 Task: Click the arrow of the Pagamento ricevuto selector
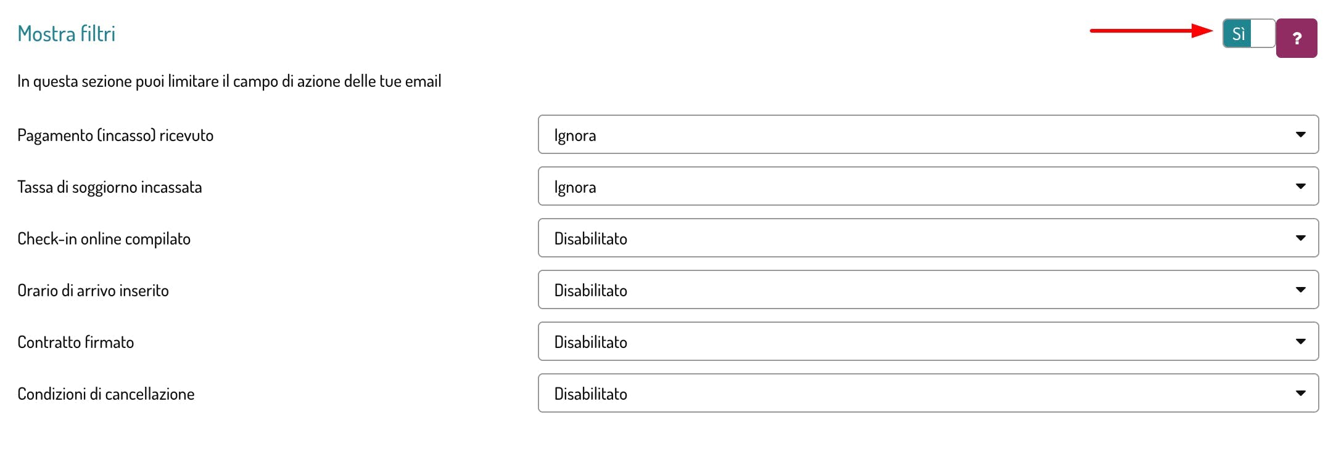tap(1300, 134)
